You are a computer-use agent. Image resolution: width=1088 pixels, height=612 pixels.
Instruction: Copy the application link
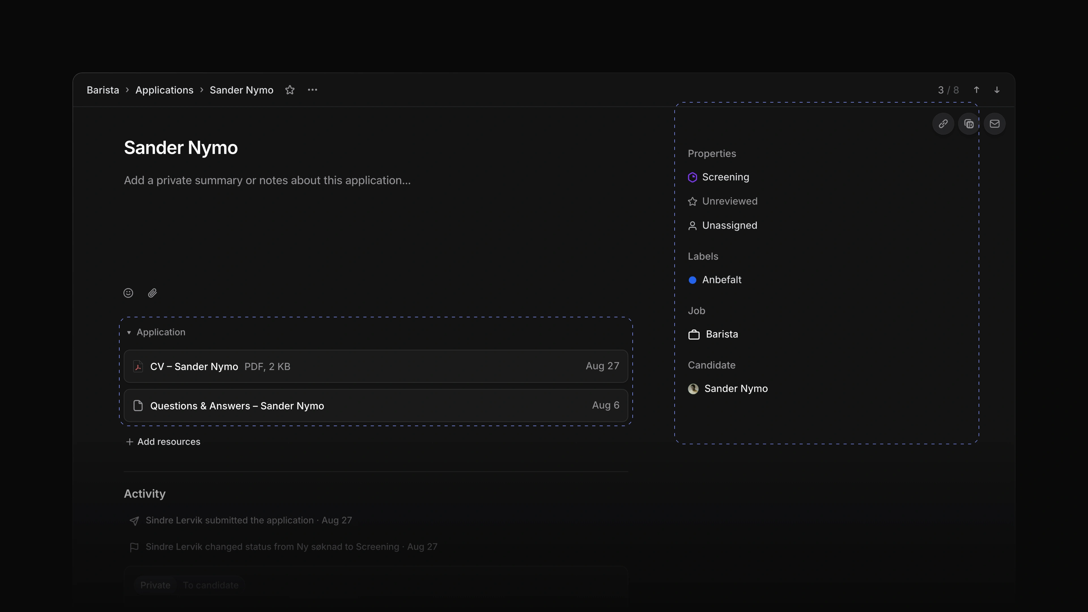point(943,124)
